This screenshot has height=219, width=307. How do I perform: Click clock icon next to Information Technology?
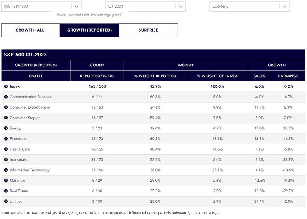pos(6,170)
